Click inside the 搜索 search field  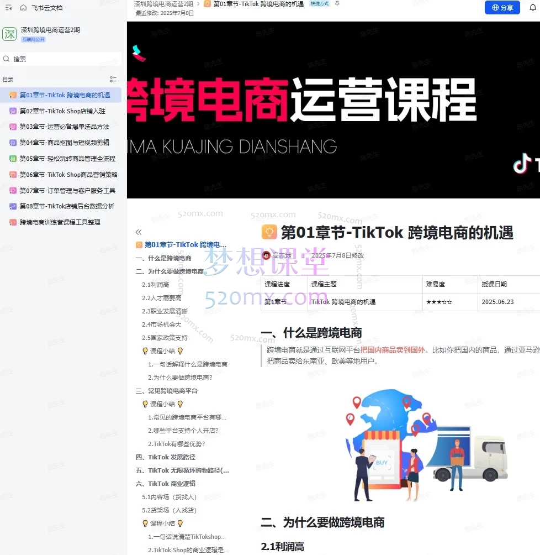[61, 59]
